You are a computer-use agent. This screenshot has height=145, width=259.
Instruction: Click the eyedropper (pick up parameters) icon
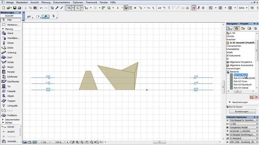click(x=57, y=8)
